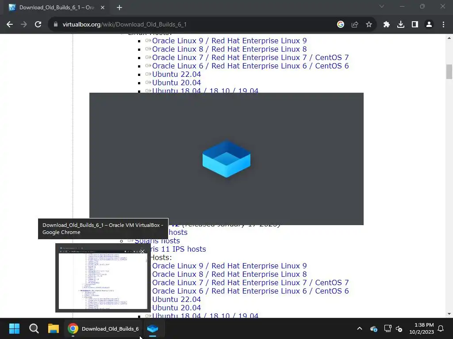453x339 pixels.
Task: Open Chrome's three-dot menu
Action: click(x=443, y=25)
